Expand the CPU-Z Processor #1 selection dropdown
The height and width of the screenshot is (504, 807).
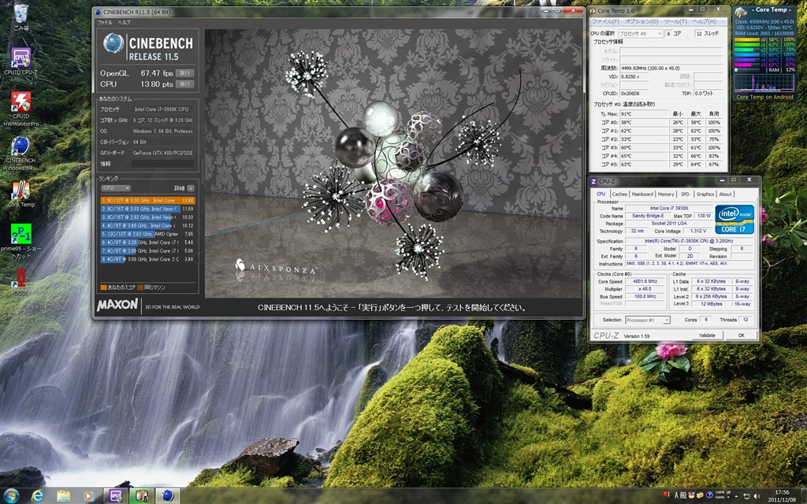tap(647, 321)
